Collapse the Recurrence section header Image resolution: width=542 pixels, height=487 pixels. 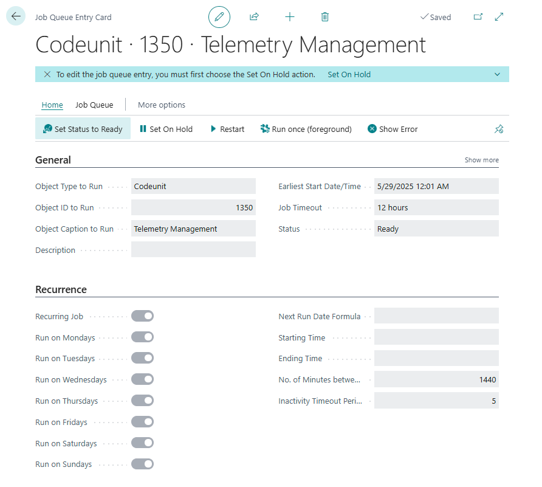click(61, 289)
